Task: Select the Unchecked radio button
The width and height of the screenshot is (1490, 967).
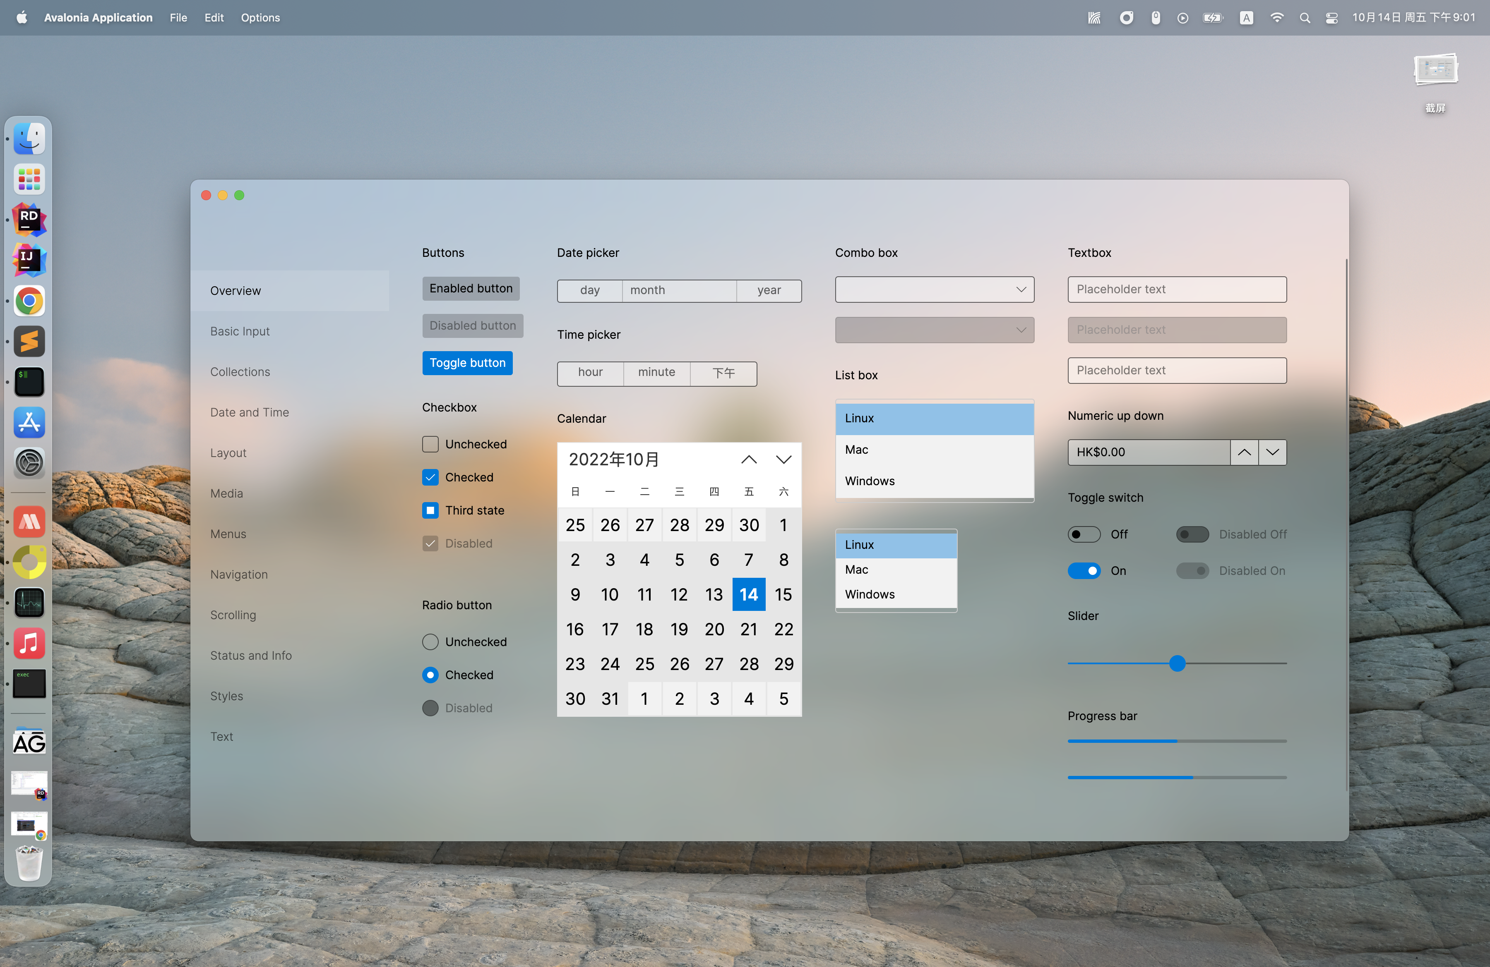Action: (430, 642)
